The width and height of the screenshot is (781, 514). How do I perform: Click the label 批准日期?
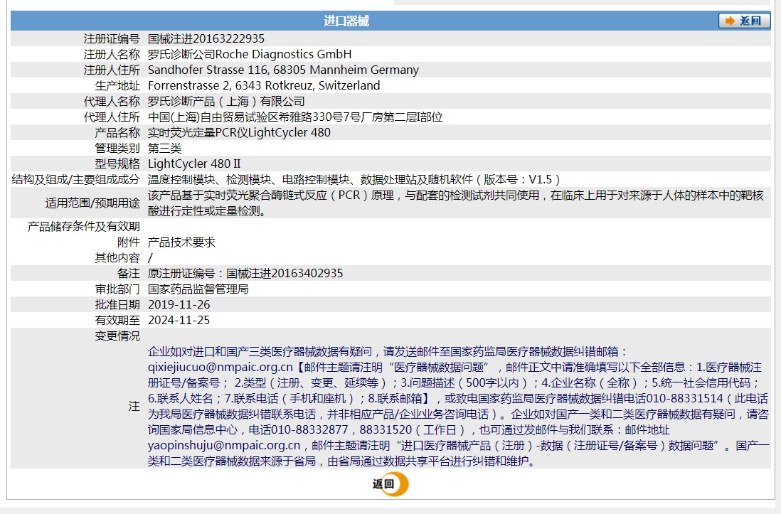tap(117, 305)
